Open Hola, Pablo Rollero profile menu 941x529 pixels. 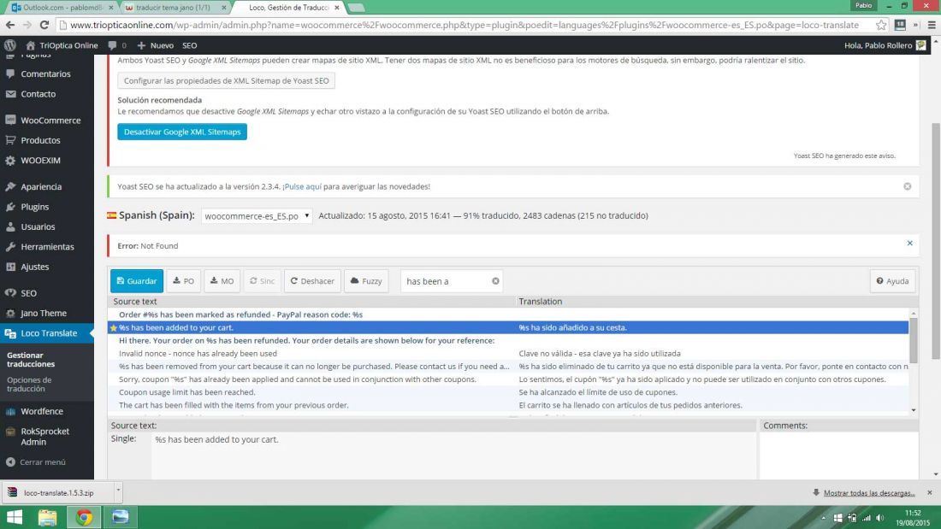(885, 45)
